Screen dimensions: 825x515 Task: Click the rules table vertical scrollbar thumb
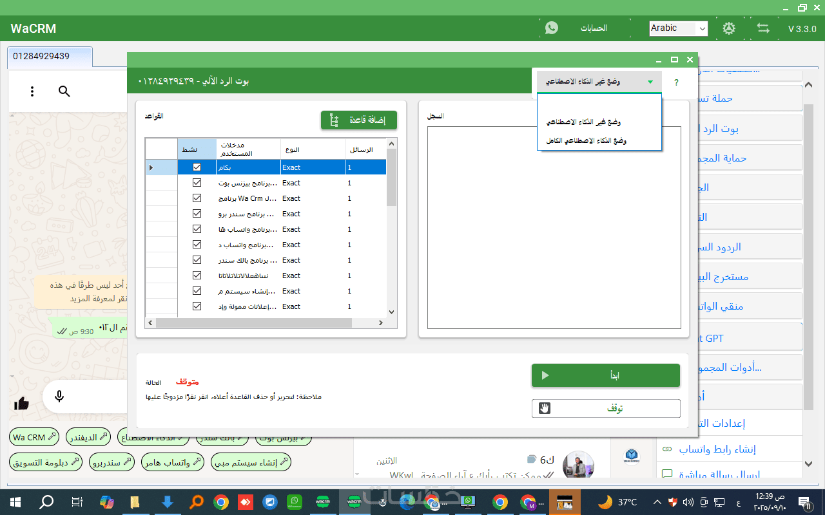[x=391, y=177]
